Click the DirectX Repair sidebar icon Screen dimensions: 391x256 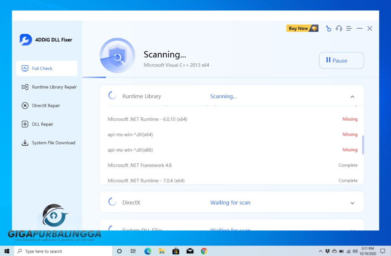click(x=25, y=106)
